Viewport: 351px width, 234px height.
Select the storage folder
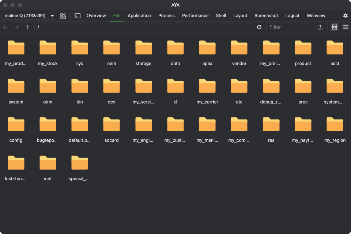coord(143,53)
